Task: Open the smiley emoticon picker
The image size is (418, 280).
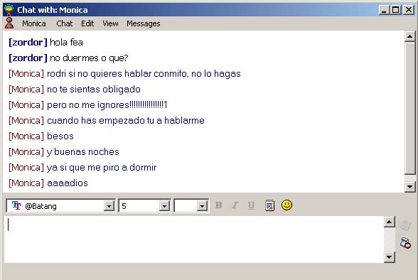Action: (x=287, y=205)
